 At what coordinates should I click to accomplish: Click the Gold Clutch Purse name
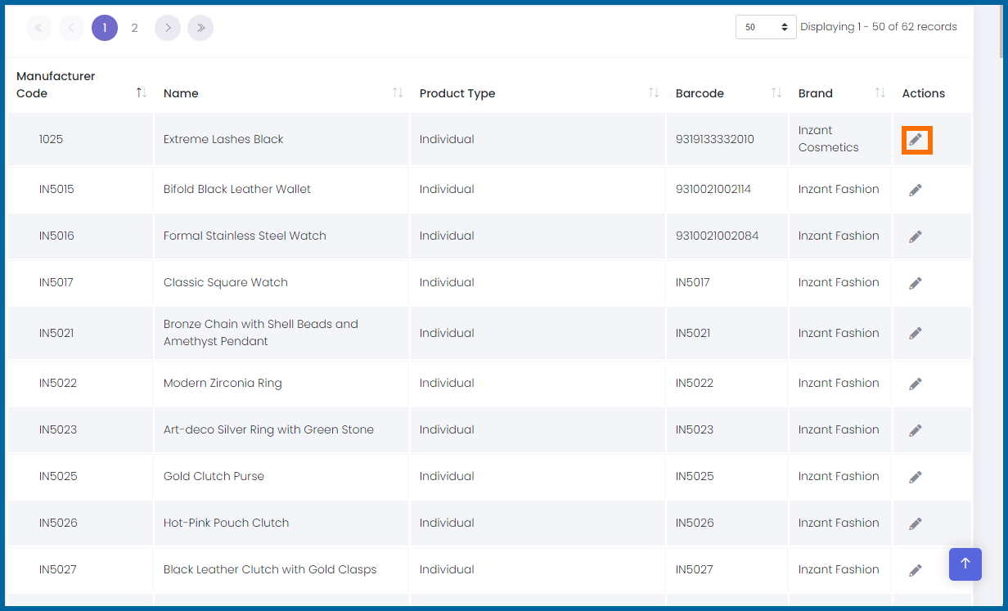214,476
